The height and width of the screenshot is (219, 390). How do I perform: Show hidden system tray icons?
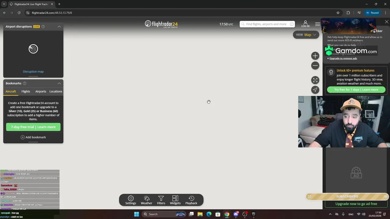(330, 214)
